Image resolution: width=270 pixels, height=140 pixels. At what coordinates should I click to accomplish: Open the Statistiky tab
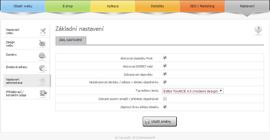click(x=157, y=6)
